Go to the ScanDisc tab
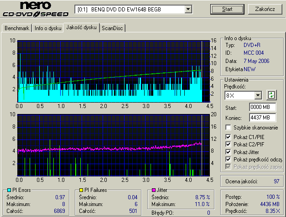Screen dimensions: 286x217 [x=112, y=28]
